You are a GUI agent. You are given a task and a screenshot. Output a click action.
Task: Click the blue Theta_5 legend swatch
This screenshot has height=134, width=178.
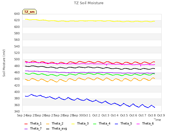coord(116,124)
